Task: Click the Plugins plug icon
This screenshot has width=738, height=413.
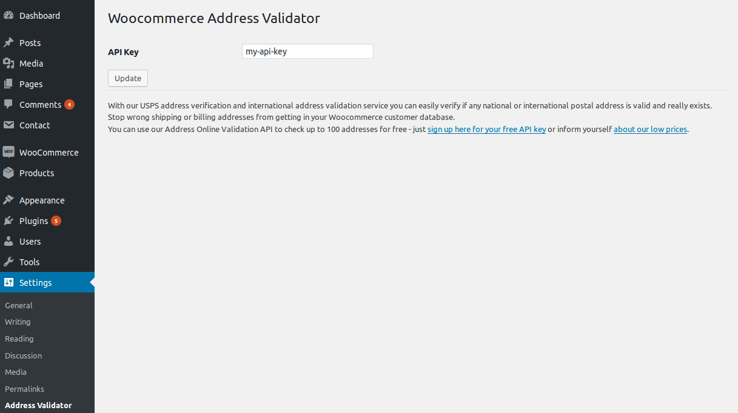Action: tap(8, 221)
